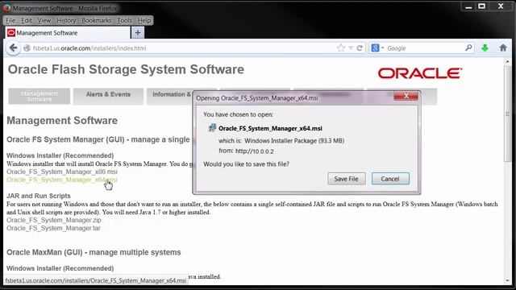Switch to Management Software page tab
Viewport: 516px width, 290px height.
[40, 97]
